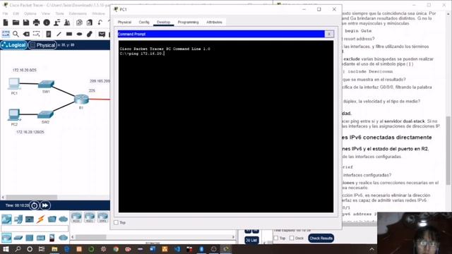Open the File menu
The height and width of the screenshot is (254, 452).
[5, 13]
